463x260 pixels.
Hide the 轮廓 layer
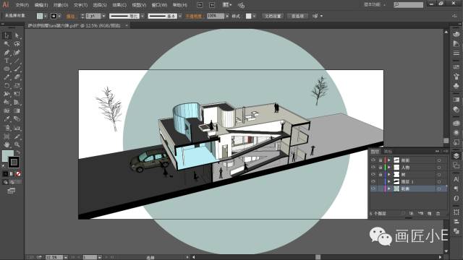pos(373,188)
